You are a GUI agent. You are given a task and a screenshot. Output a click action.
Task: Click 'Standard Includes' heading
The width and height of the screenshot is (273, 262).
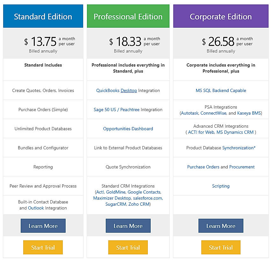[43, 65]
